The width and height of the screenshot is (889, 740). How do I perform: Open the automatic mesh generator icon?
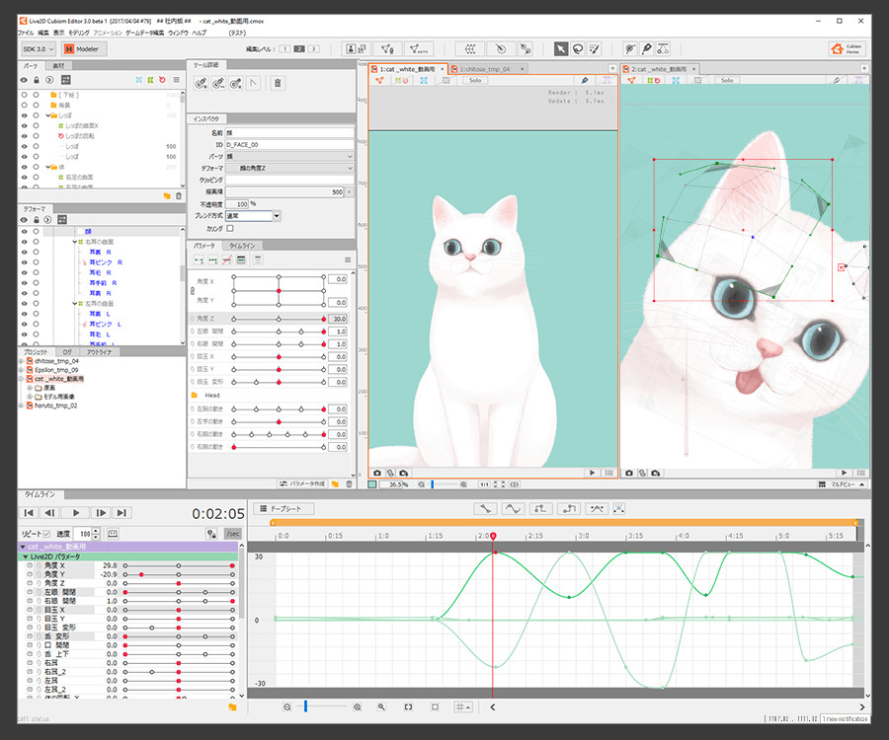coord(419,49)
